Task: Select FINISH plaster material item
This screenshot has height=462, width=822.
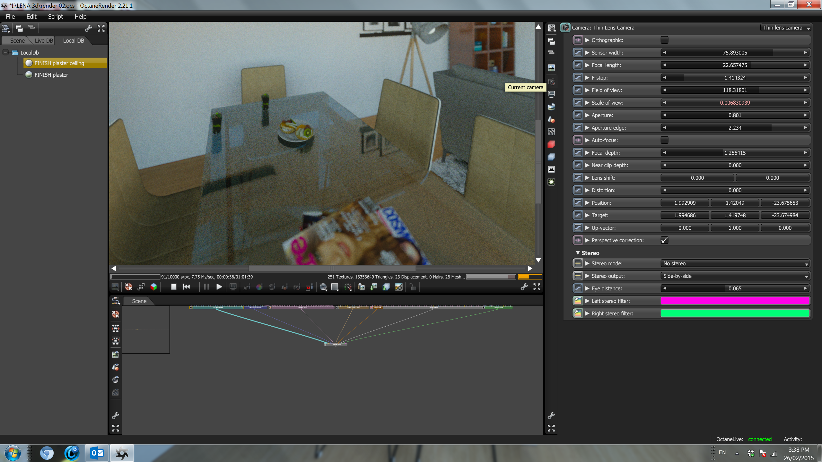Action: [51, 75]
